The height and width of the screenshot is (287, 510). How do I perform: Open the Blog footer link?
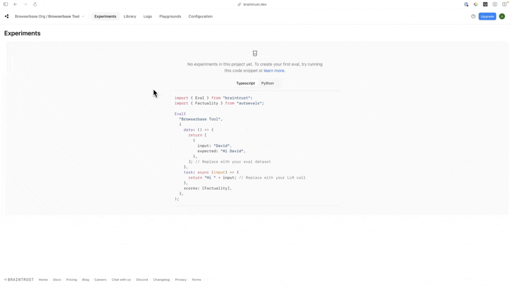pyautogui.click(x=86, y=280)
